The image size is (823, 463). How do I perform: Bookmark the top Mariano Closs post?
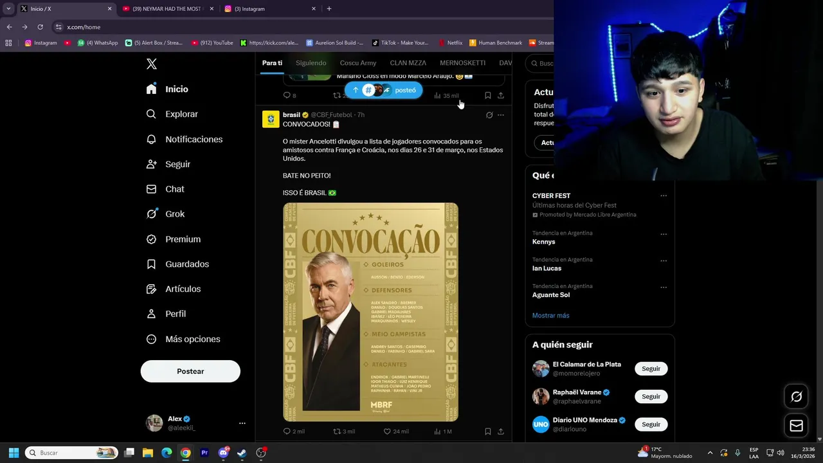(488, 95)
